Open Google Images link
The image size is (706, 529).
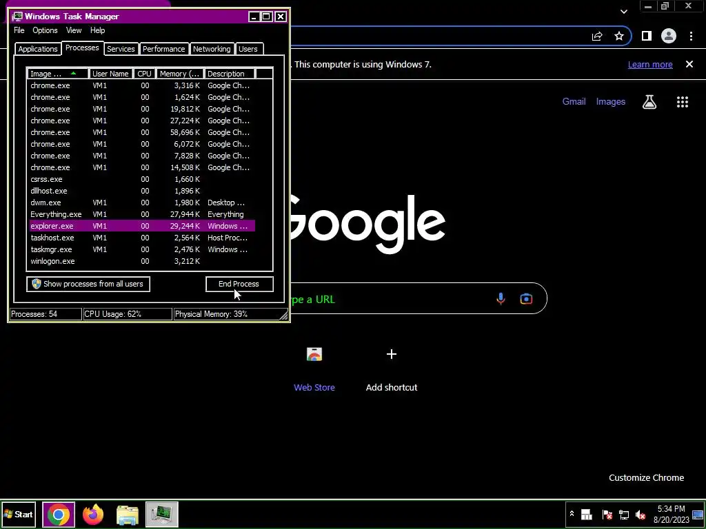611,102
